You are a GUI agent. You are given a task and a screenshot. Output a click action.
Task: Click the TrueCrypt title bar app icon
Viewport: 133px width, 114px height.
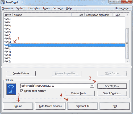click(x=2, y=2)
